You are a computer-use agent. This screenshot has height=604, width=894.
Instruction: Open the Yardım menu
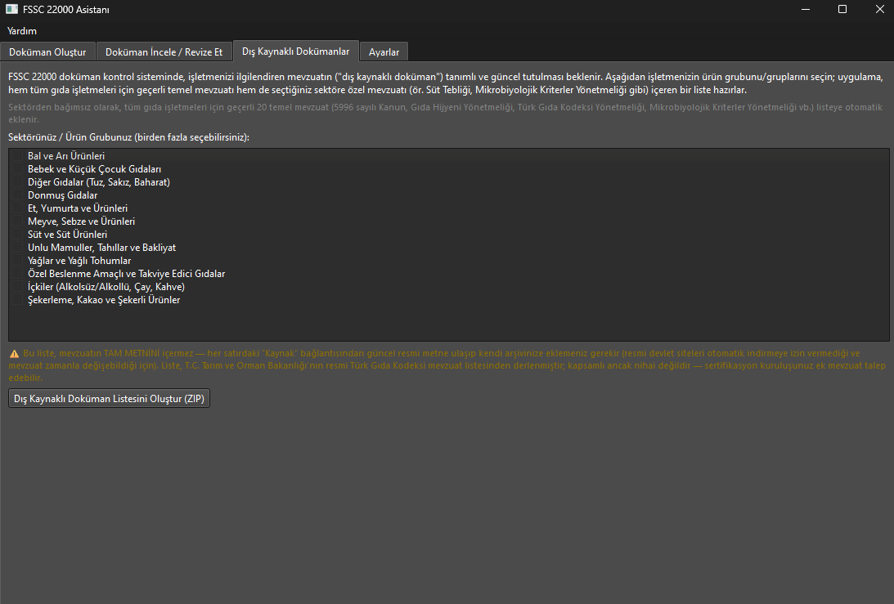(x=21, y=31)
